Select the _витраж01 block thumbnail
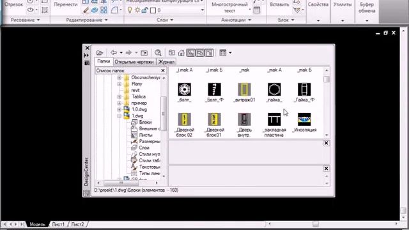This screenshot has width=409, height=230. [x=244, y=89]
